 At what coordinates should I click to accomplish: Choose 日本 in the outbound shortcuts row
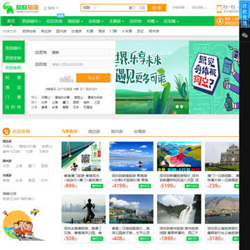(x=76, y=107)
